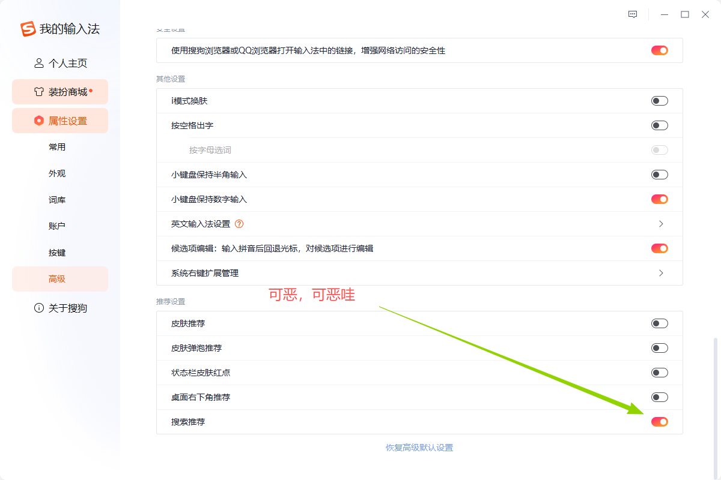
Task: Select 高级 settings tab
Action: (60, 279)
